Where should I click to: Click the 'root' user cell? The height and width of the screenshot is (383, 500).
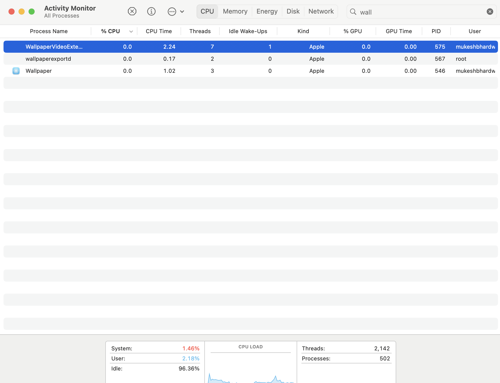coord(461,59)
